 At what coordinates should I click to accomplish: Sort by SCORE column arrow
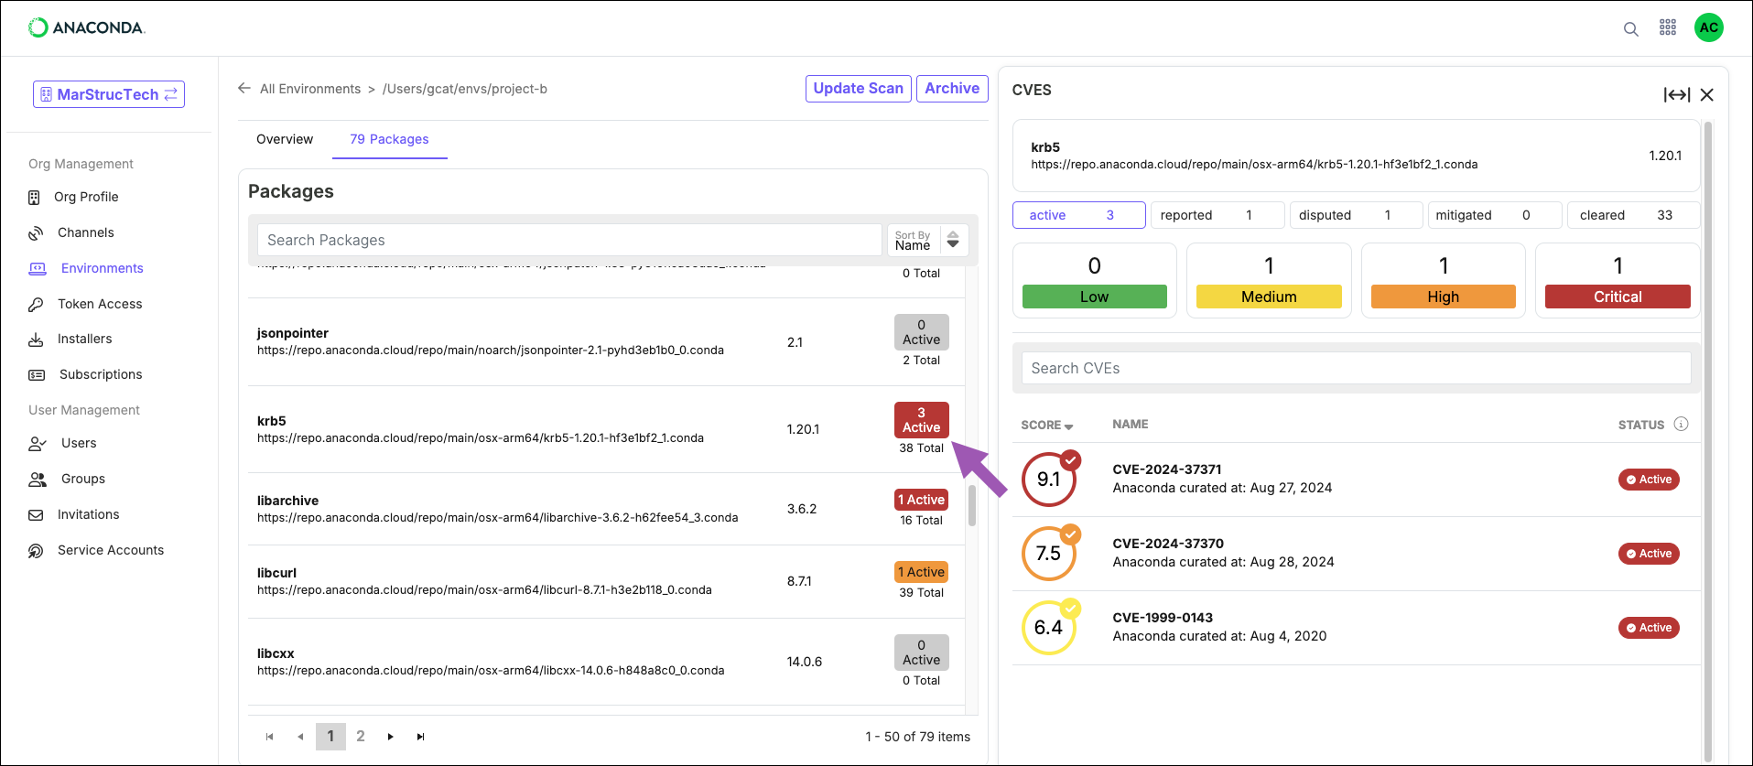coord(1069,426)
